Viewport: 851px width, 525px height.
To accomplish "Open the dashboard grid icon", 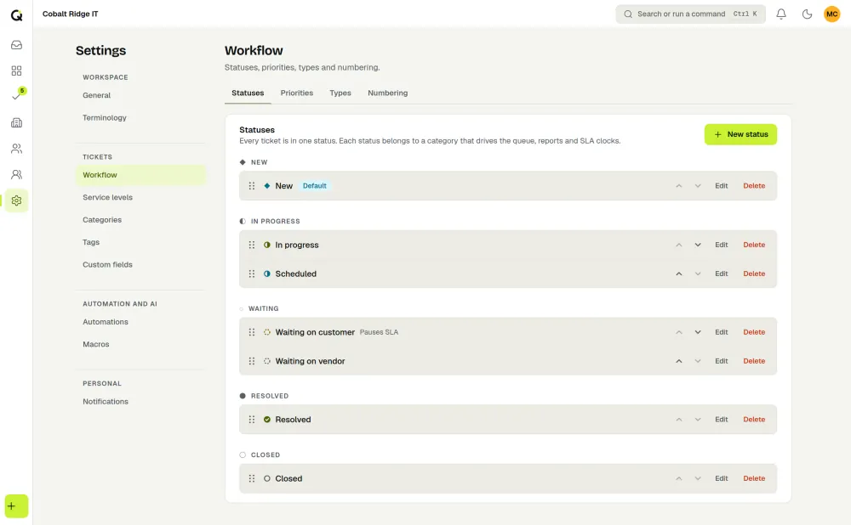I will pyautogui.click(x=16, y=71).
